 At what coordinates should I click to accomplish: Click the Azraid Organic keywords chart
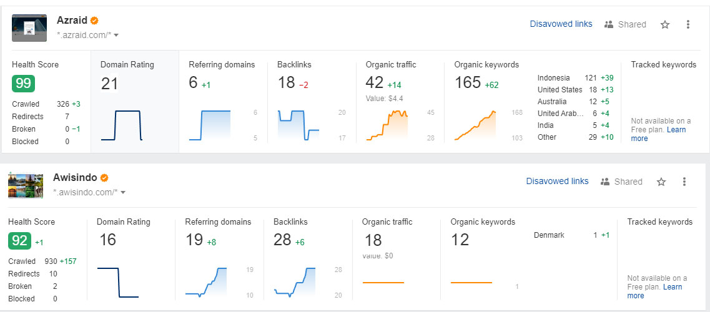[x=475, y=125]
